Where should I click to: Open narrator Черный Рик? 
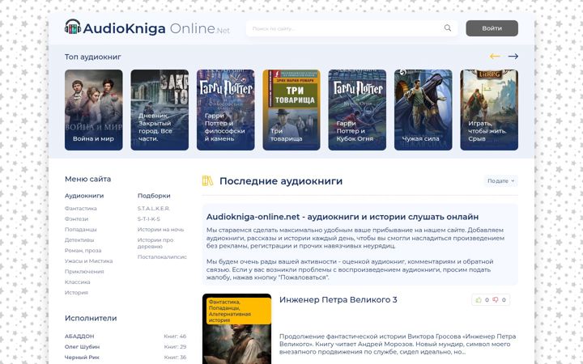82,358
